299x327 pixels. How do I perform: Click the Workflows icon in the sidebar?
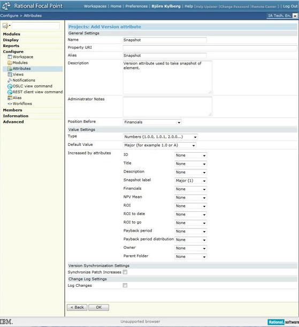coord(10,103)
